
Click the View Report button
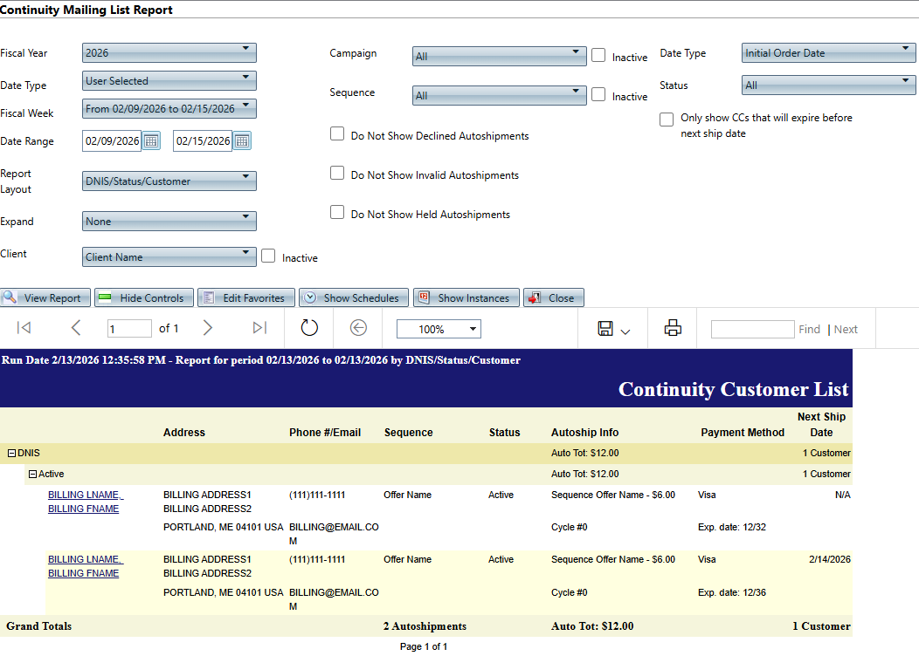(44, 297)
